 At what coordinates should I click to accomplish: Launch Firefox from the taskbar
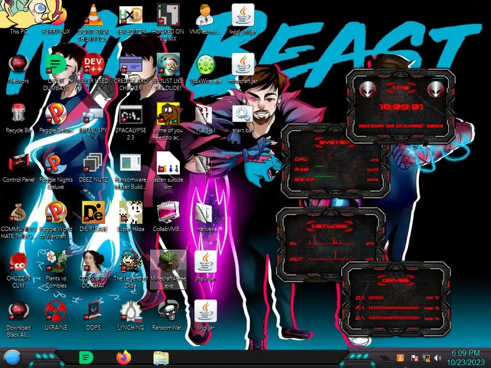point(124,357)
